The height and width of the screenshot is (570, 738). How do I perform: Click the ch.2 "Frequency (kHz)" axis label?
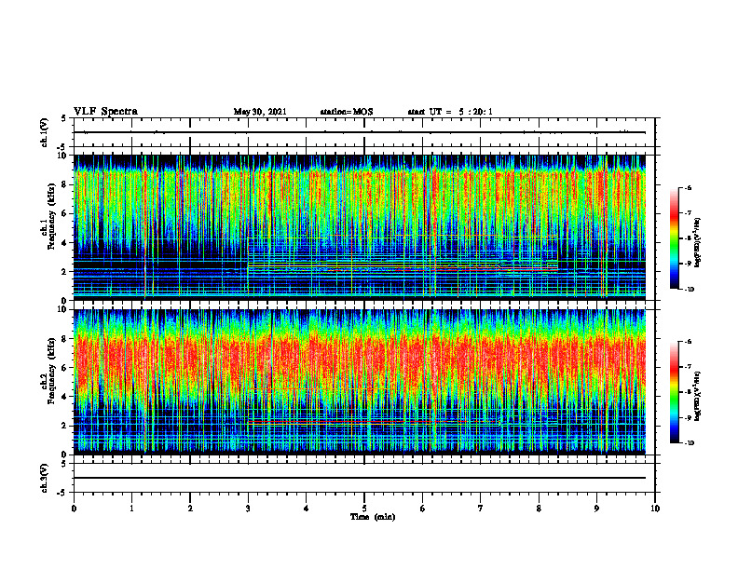pyautogui.click(x=51, y=371)
